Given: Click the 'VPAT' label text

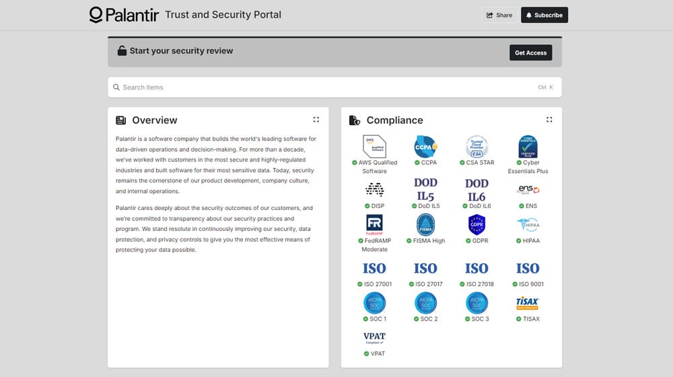Looking at the screenshot, I should coord(378,353).
